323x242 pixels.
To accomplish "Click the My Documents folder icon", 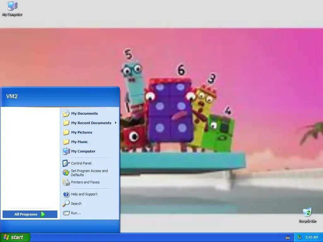I will pos(66,113).
